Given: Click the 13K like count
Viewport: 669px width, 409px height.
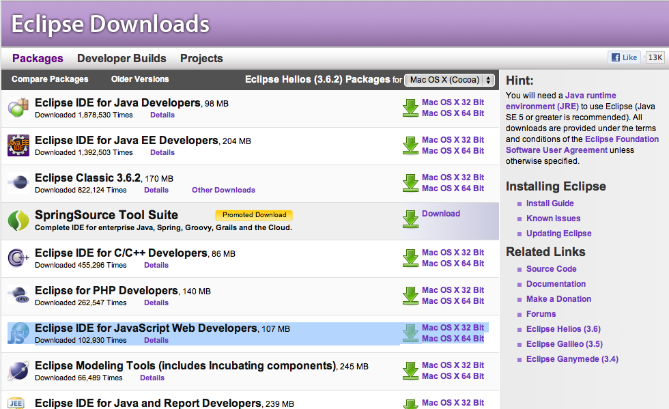Looking at the screenshot, I should click(x=655, y=57).
